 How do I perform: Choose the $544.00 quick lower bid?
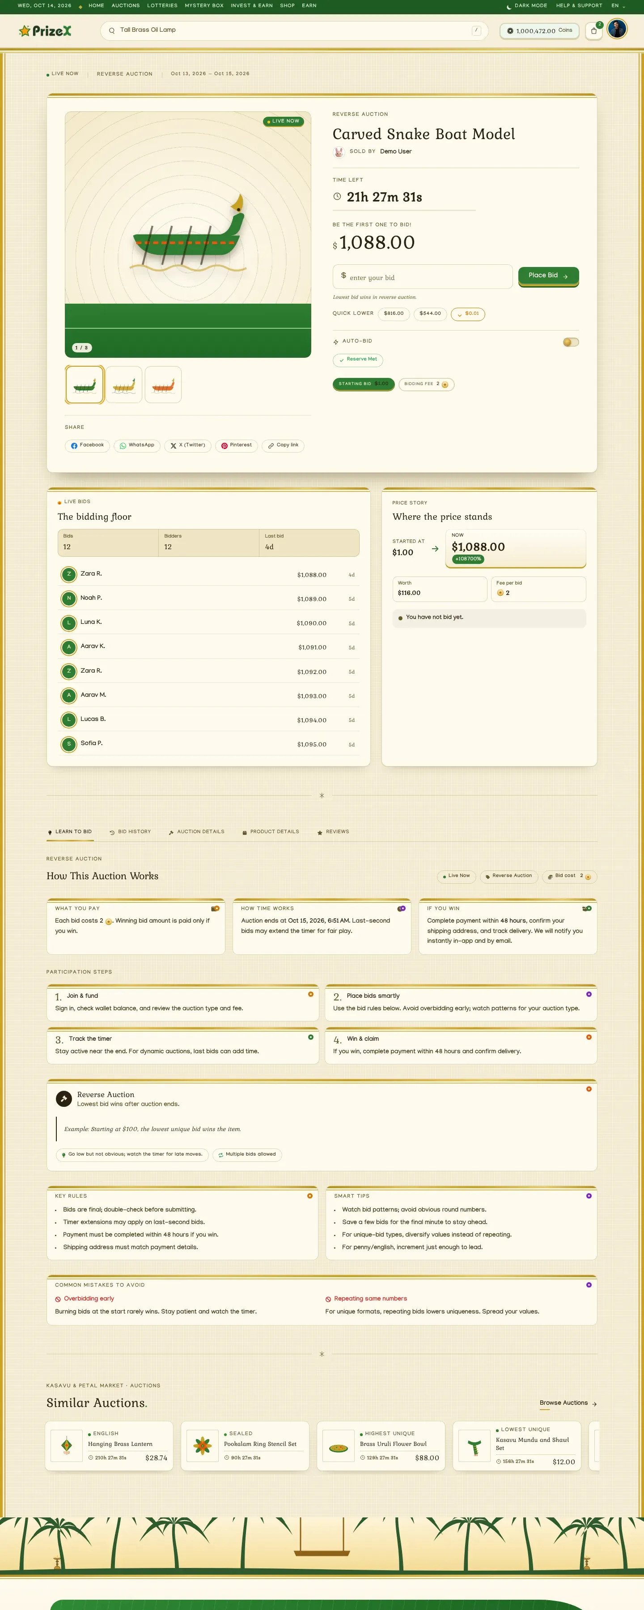click(x=430, y=314)
